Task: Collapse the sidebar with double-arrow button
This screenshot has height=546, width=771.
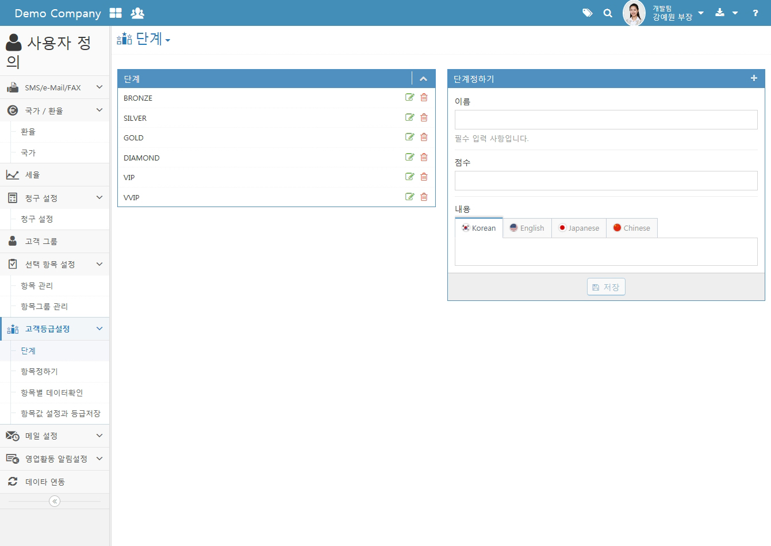Action: point(55,501)
